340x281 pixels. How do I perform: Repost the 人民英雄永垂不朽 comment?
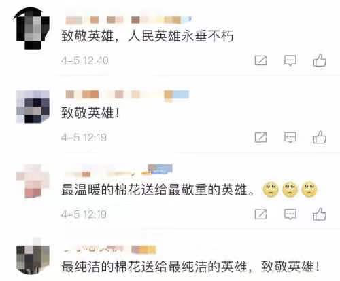(260, 60)
